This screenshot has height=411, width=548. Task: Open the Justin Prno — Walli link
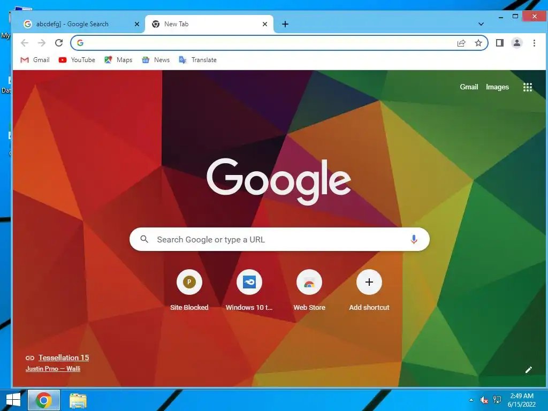click(x=53, y=368)
